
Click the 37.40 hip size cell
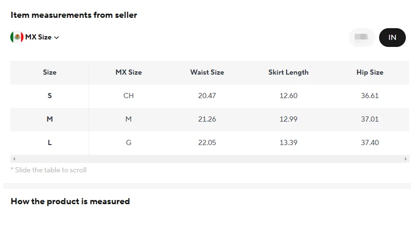pyautogui.click(x=370, y=143)
